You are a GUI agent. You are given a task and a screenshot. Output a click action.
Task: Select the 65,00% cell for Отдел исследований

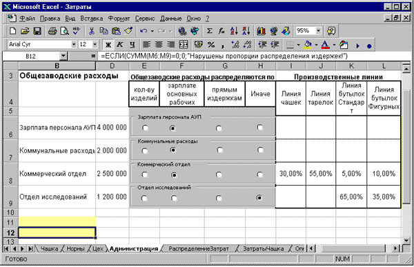[351, 197]
